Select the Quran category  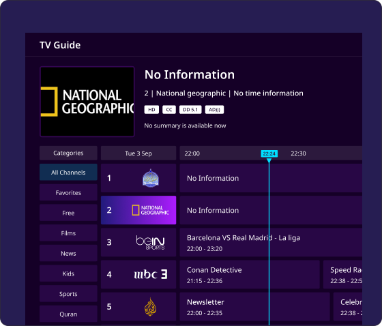[68, 314]
